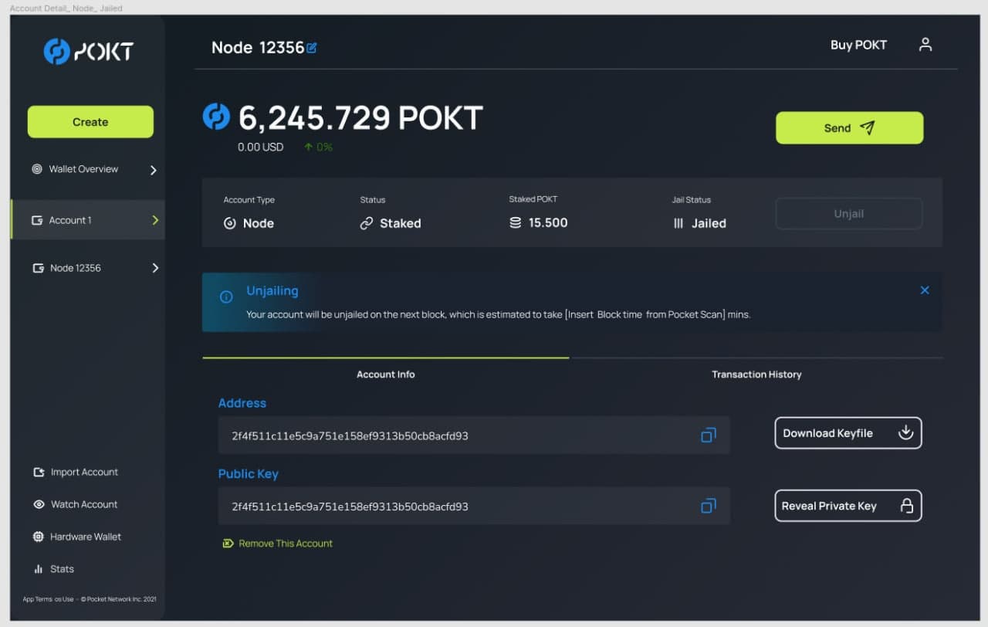Copy the Public Key using copy icon
This screenshot has width=988, height=627.
click(x=708, y=507)
